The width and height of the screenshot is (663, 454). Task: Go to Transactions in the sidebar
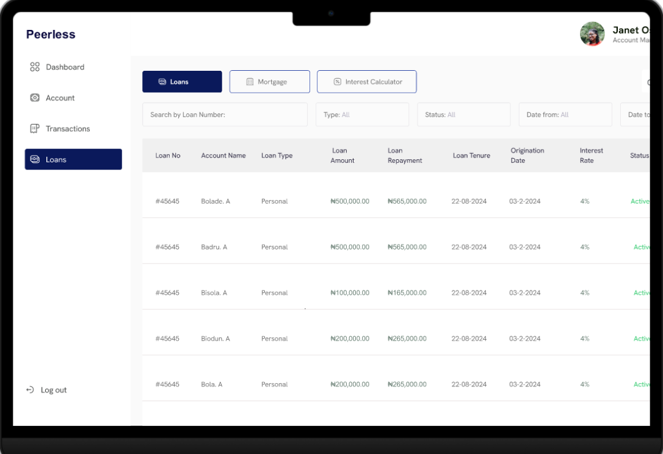click(x=67, y=129)
